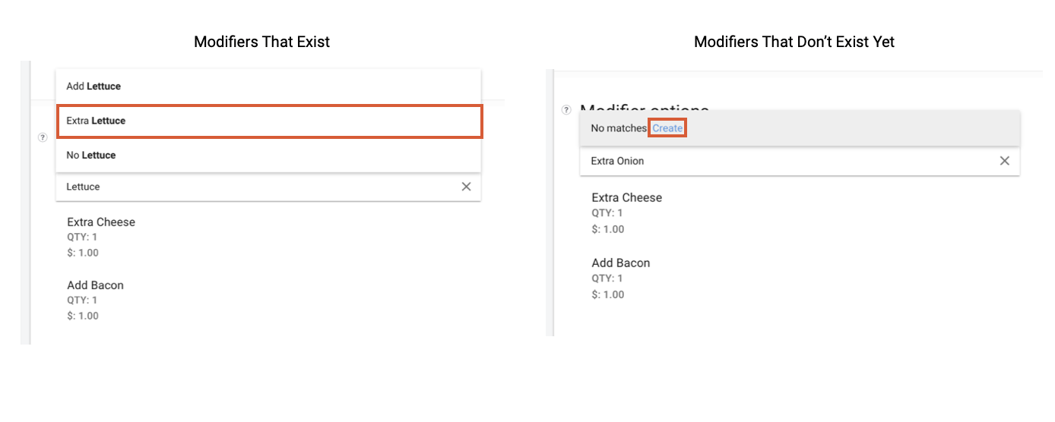This screenshot has width=1055, height=422.
Task: Click the Modifiers That Exist heading
Action: pos(262,42)
